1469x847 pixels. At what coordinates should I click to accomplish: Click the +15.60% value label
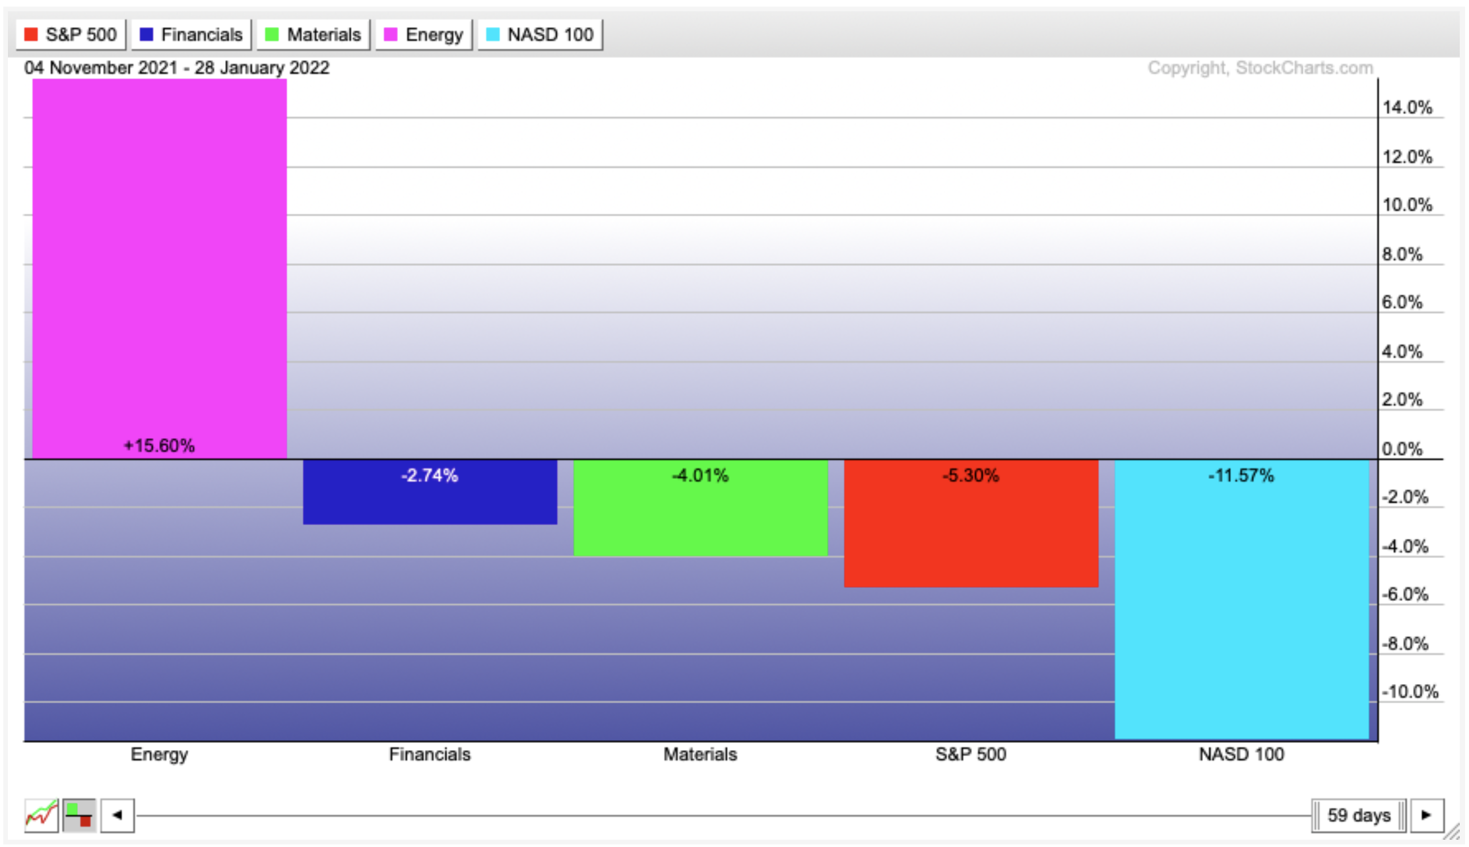pyautogui.click(x=160, y=446)
